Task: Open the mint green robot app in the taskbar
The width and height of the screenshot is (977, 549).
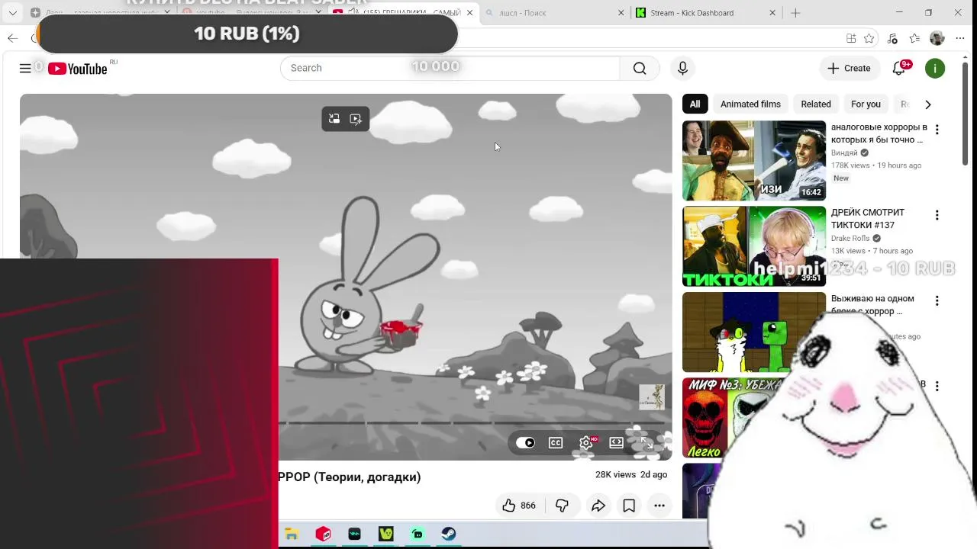Action: 418,535
